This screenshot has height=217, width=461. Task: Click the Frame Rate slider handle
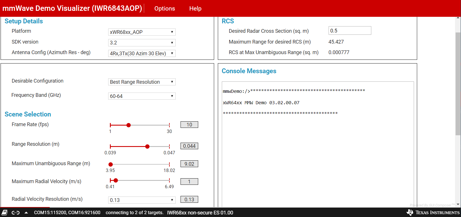click(129, 125)
